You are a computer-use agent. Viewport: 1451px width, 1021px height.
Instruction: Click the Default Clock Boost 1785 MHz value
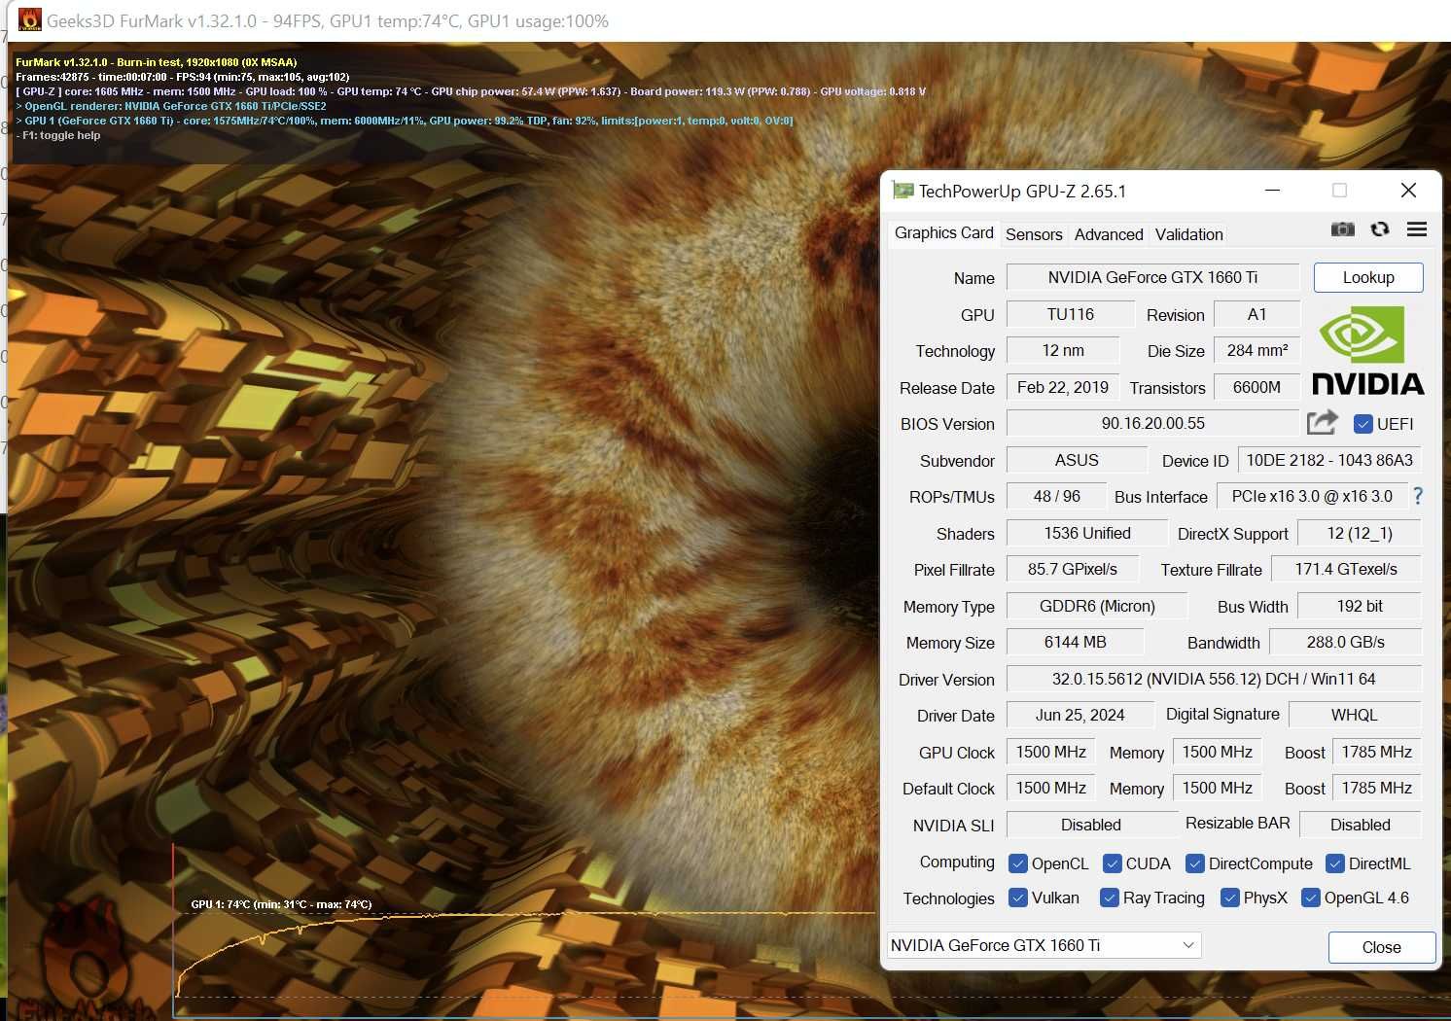click(x=1376, y=788)
